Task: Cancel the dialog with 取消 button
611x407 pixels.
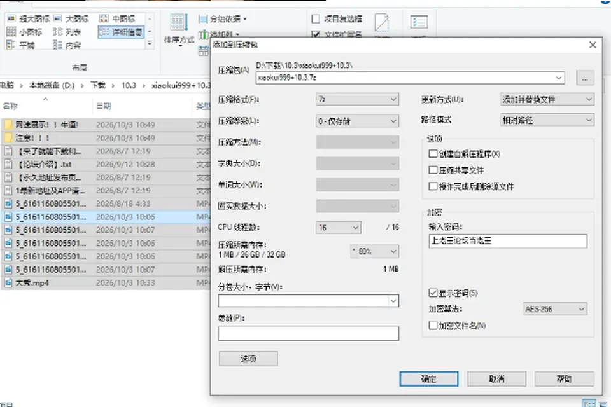Action: 497,378
